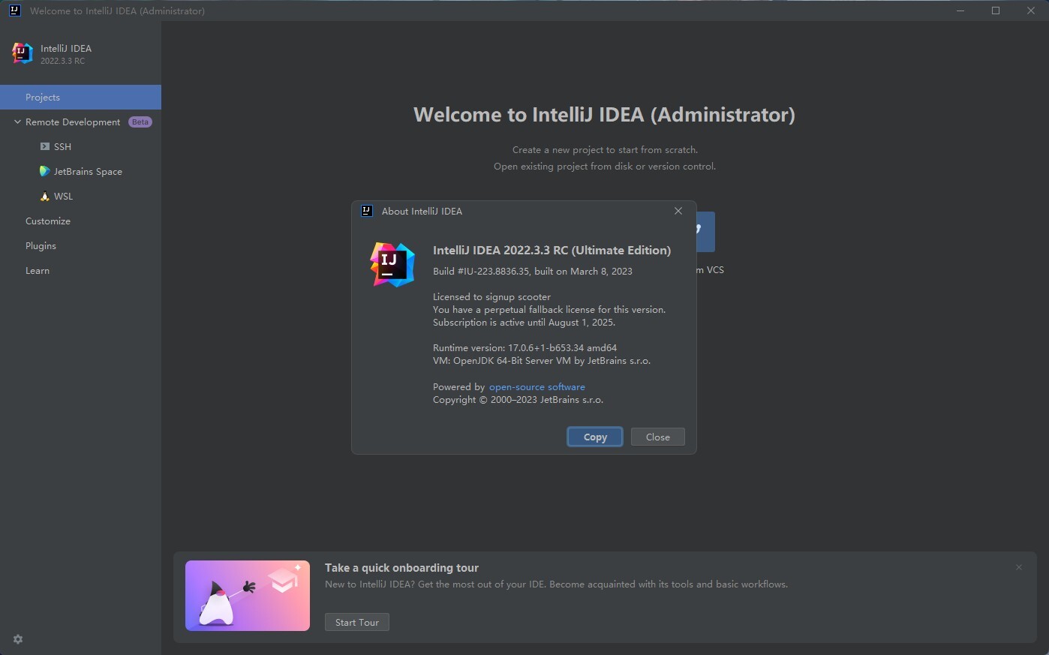Click the 'Licensed to signup scooter' text
Screen dimensions: 1049x655
point(491,297)
